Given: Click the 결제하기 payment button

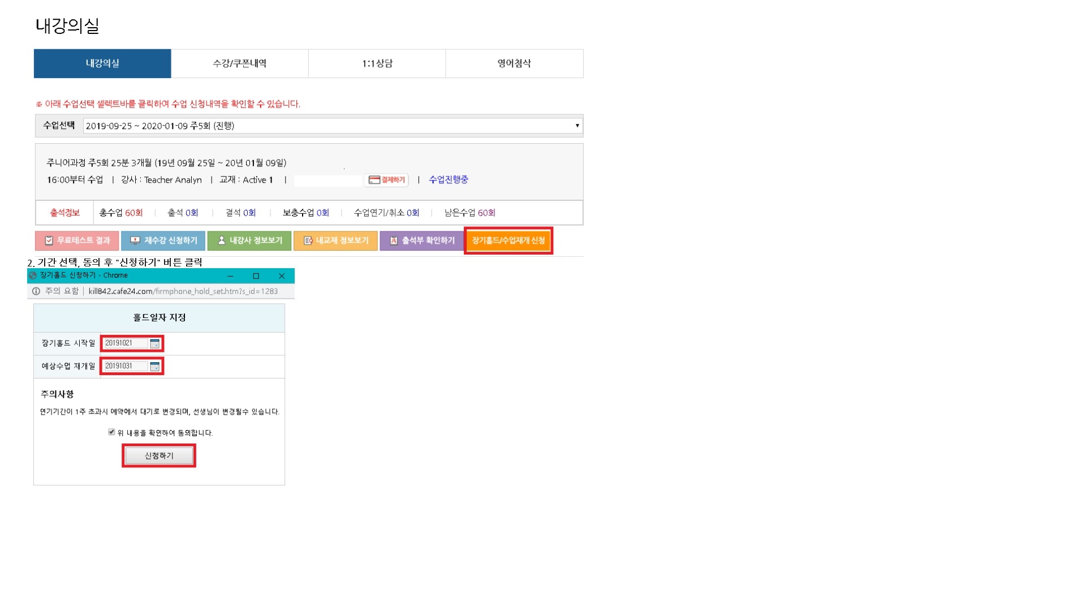Looking at the screenshot, I should click(x=387, y=180).
